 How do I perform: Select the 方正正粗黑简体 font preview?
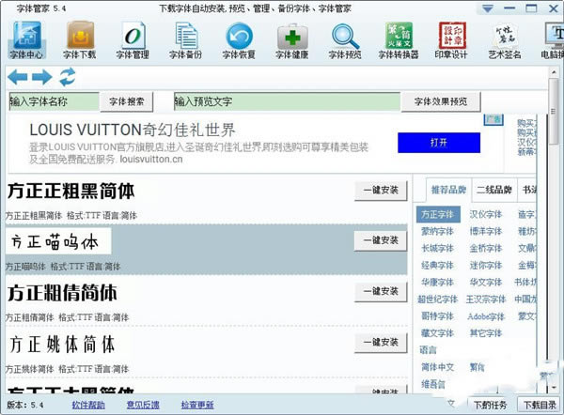click(x=70, y=191)
